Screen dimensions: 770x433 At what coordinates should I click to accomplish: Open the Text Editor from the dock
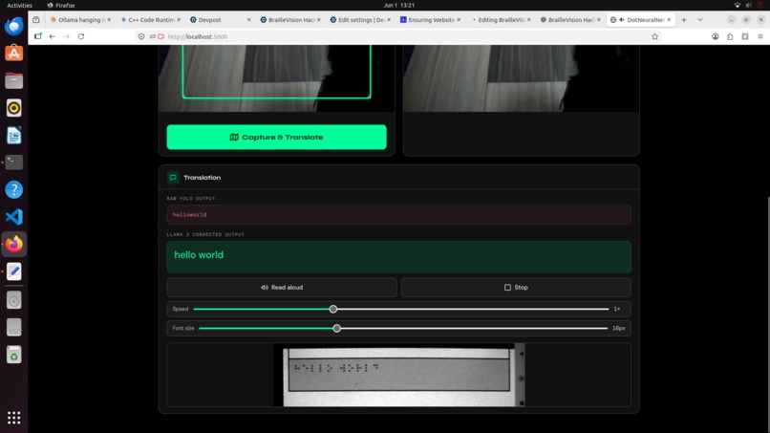[x=13, y=271]
